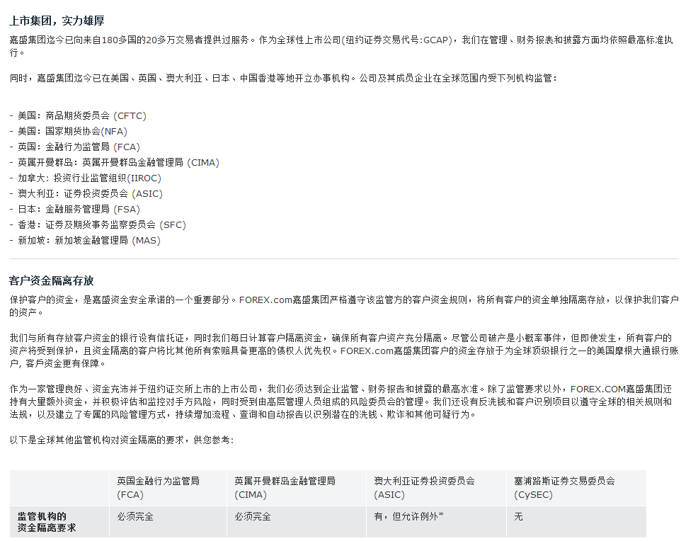Click 必须完全 cell under FCA column
Image resolution: width=681 pixels, height=541 pixels.
[x=168, y=522]
